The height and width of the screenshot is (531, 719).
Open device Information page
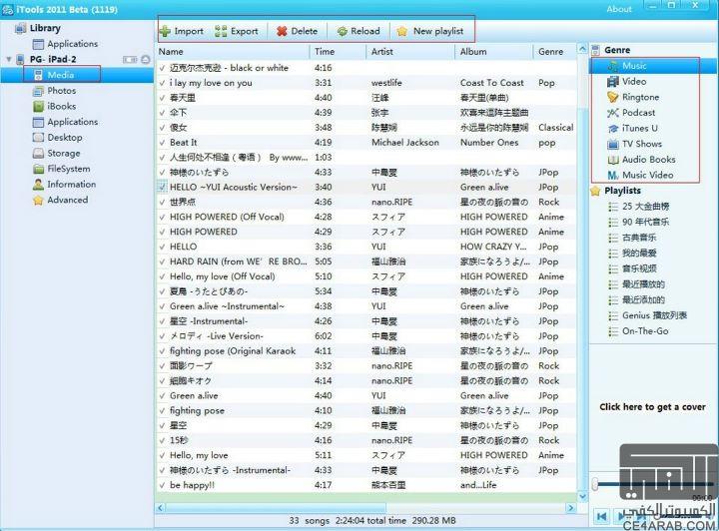pyautogui.click(x=64, y=185)
